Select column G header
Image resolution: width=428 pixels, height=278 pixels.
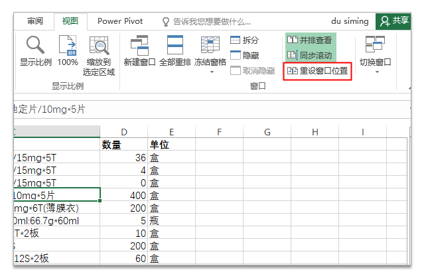tap(267, 132)
